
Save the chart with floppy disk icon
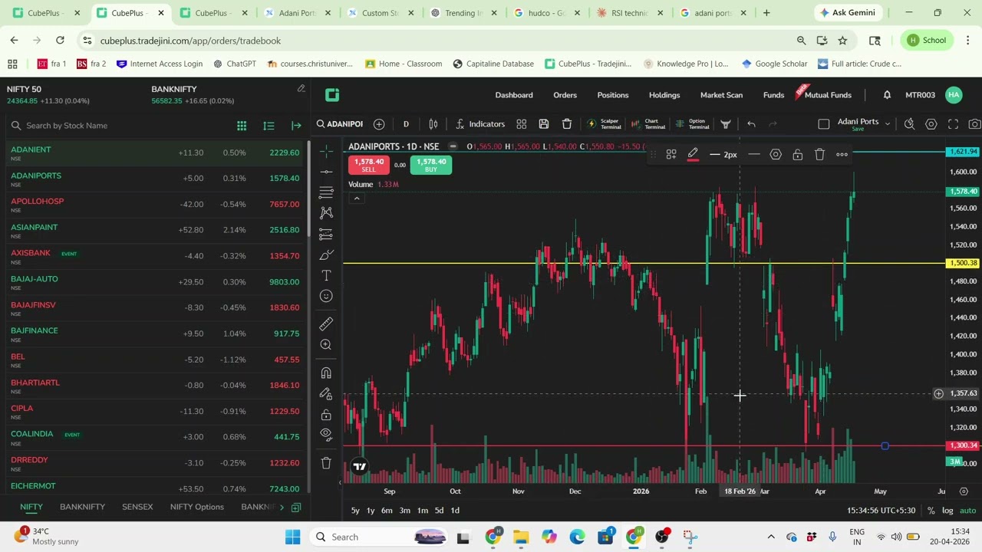(x=544, y=124)
